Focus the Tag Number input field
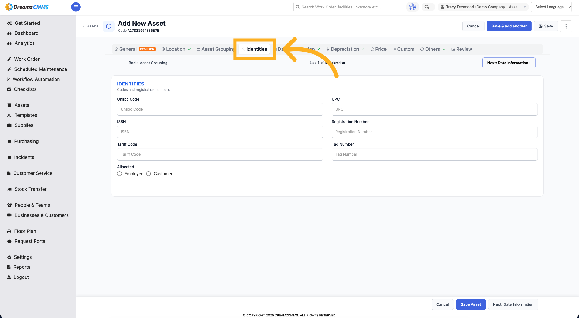The width and height of the screenshot is (579, 318). click(435, 154)
